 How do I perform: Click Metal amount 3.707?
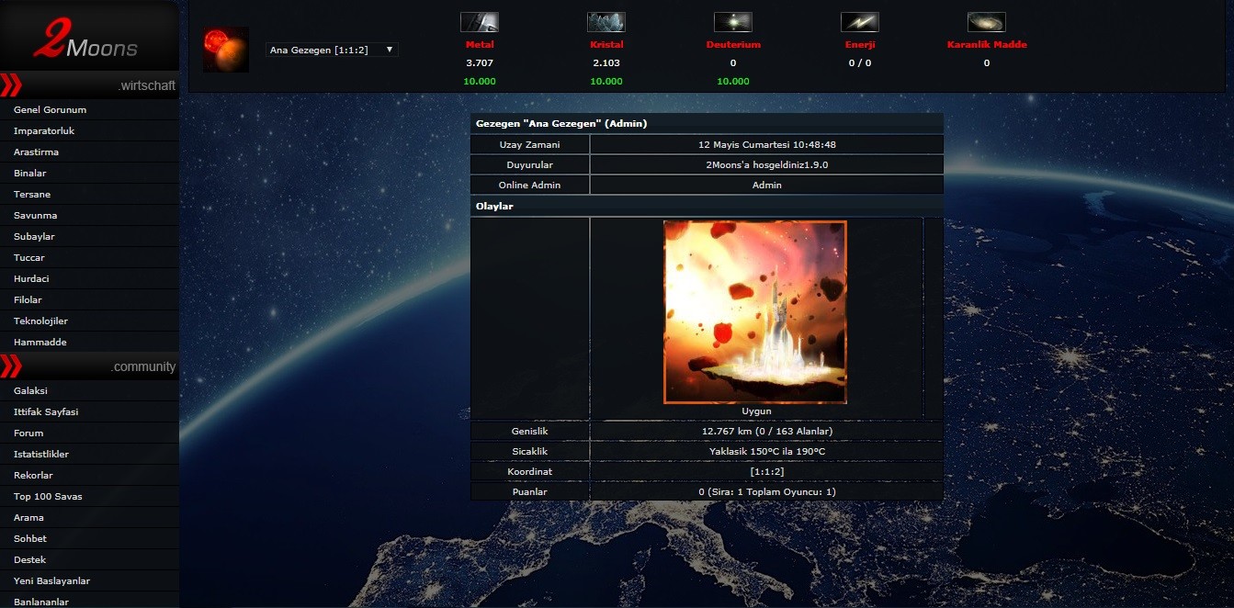480,63
